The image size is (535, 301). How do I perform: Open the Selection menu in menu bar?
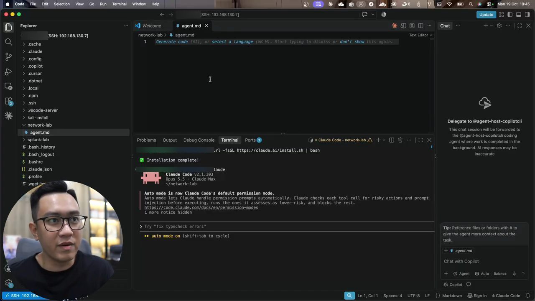[62, 4]
